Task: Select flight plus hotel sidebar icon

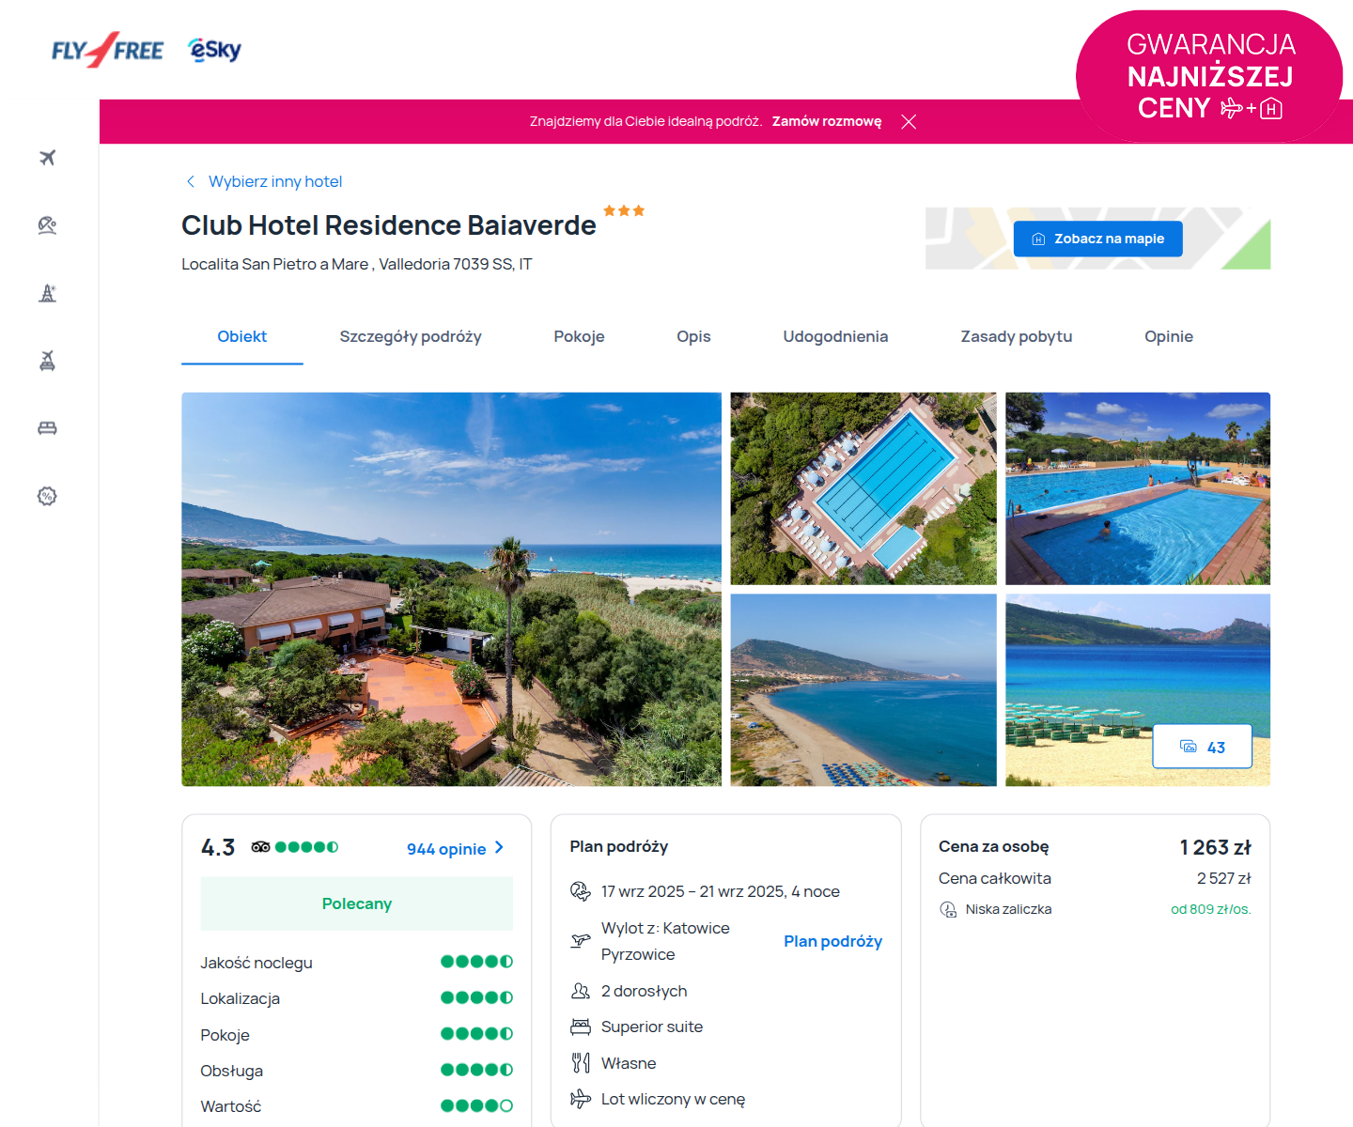Action: coord(48,361)
